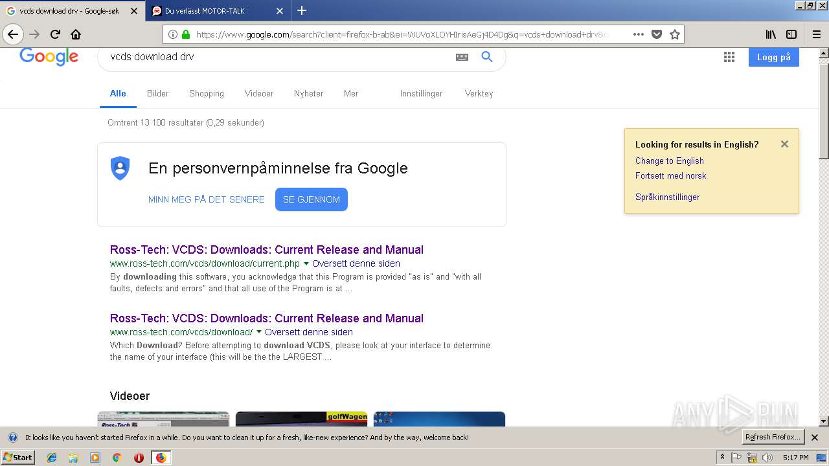
Task: Click the network tray icon
Action: 752,458
